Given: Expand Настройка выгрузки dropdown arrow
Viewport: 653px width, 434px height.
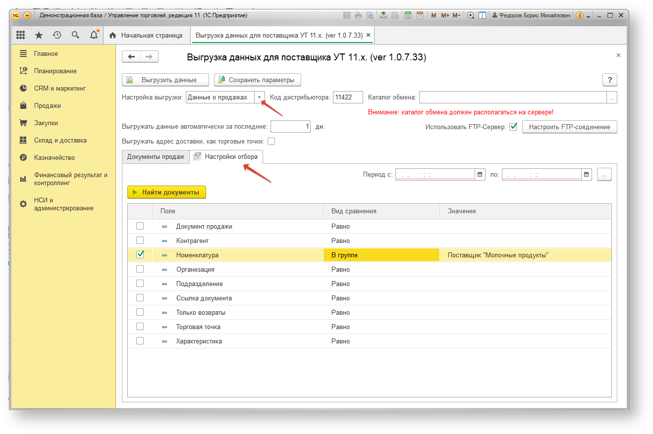Looking at the screenshot, I should pos(260,97).
